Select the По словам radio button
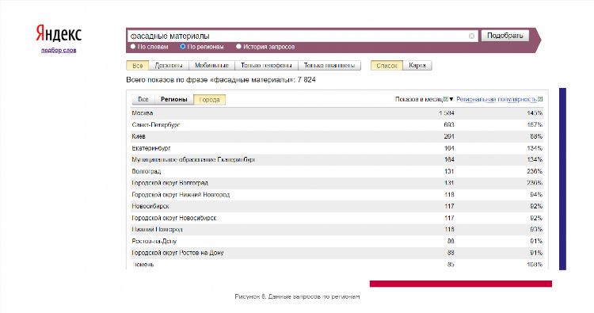This screenshot has width=594, height=313. [x=133, y=47]
